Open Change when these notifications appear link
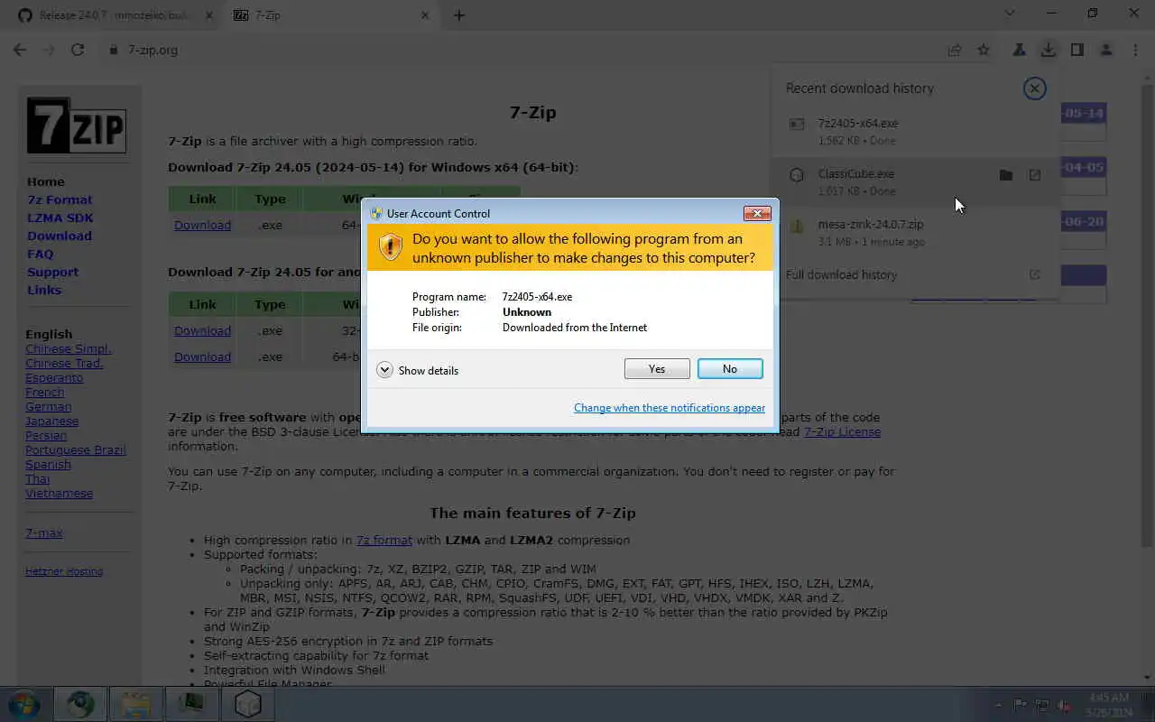This screenshot has height=722, width=1155. point(670,408)
